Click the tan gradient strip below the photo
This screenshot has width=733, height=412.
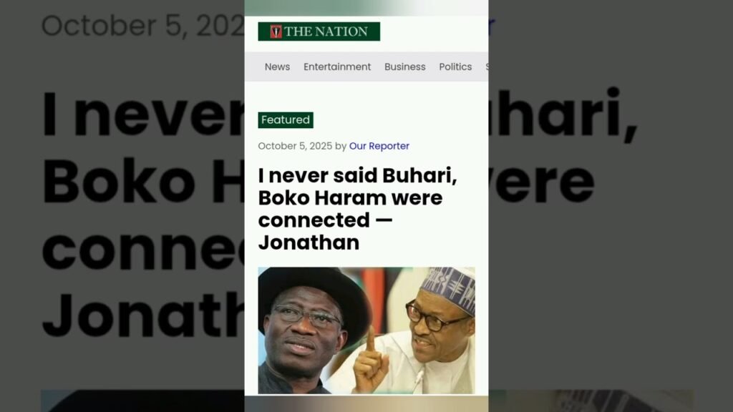coord(366,403)
